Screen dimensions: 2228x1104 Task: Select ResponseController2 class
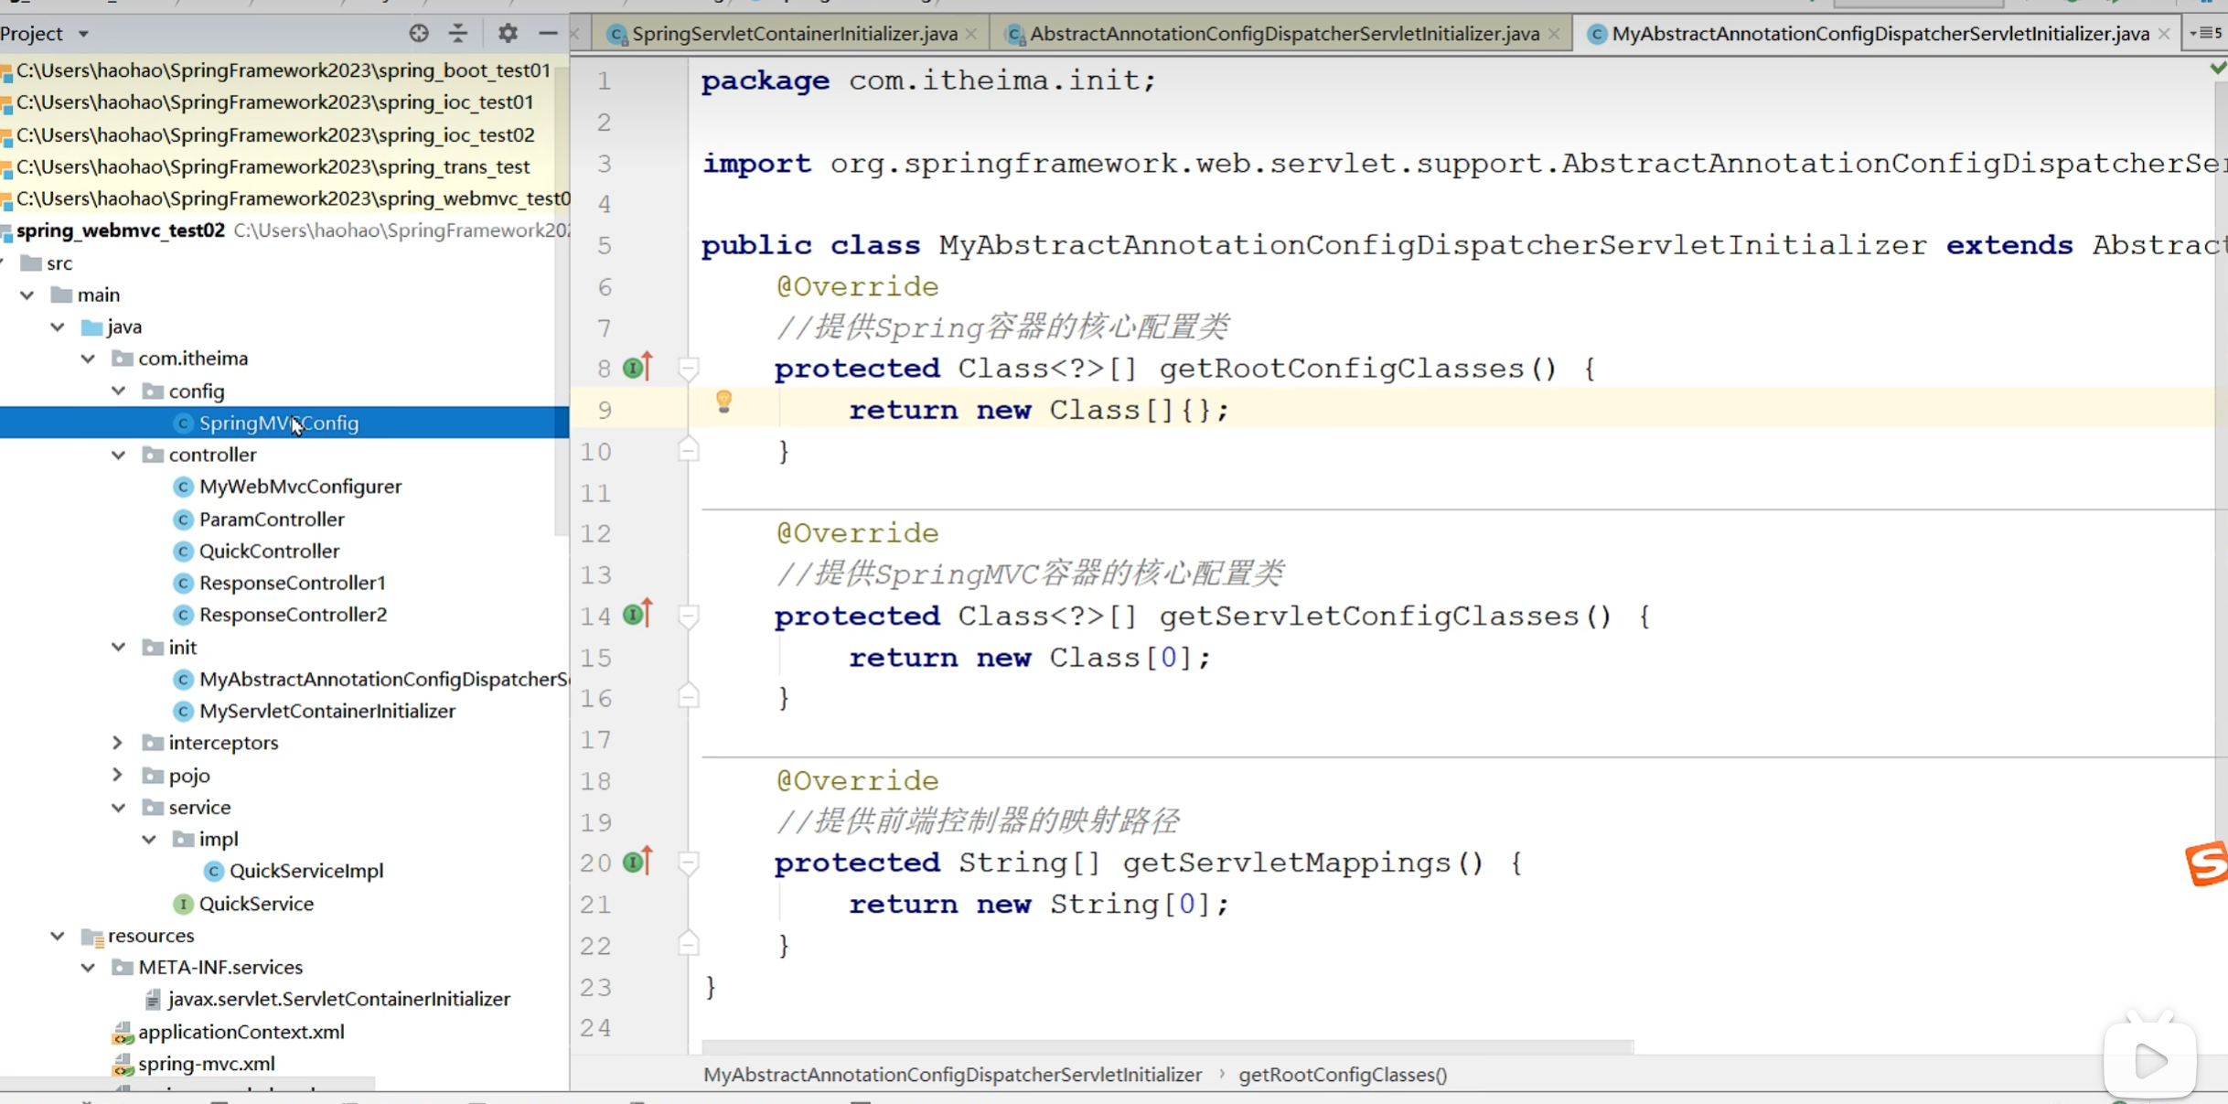(293, 615)
